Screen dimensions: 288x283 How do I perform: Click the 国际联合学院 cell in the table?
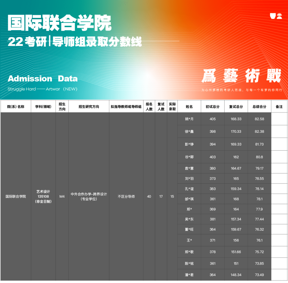(x=16, y=196)
